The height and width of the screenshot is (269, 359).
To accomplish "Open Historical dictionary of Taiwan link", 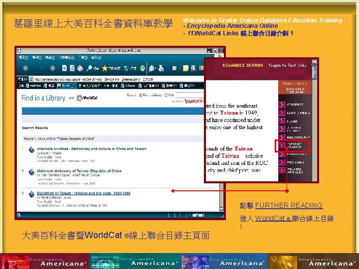I will pos(79,171).
